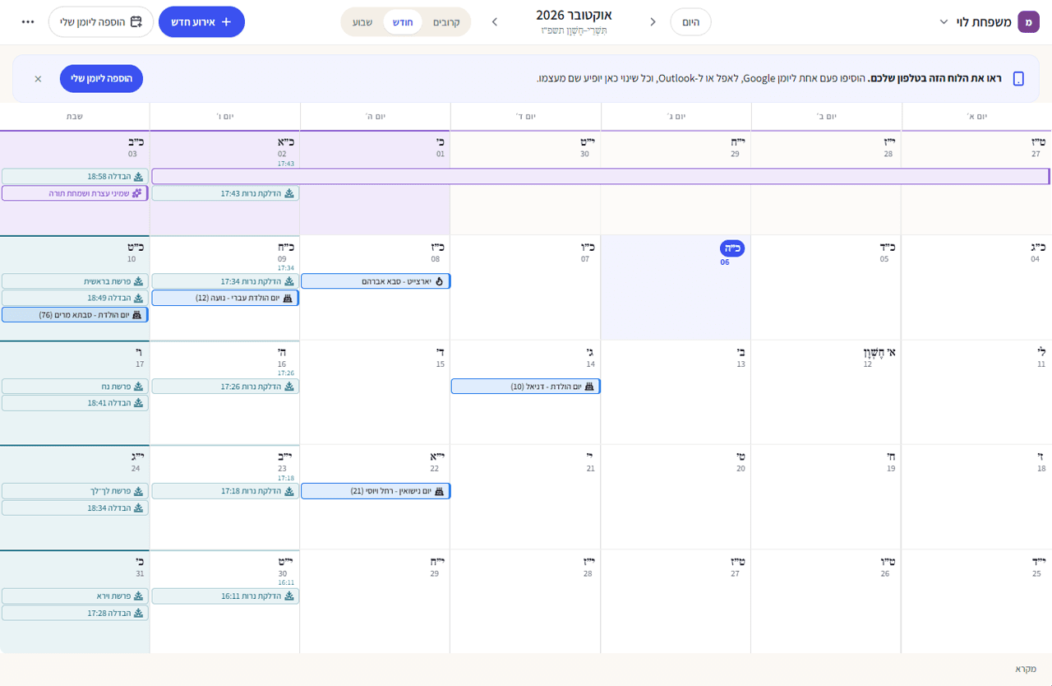The image size is (1052, 686).
Task: Click the phone icon in the banner
Action: click(x=1018, y=79)
